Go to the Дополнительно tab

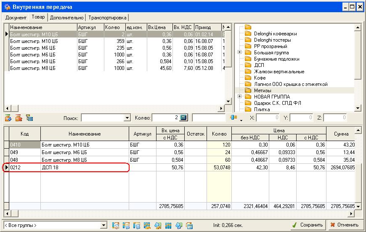pos(67,18)
